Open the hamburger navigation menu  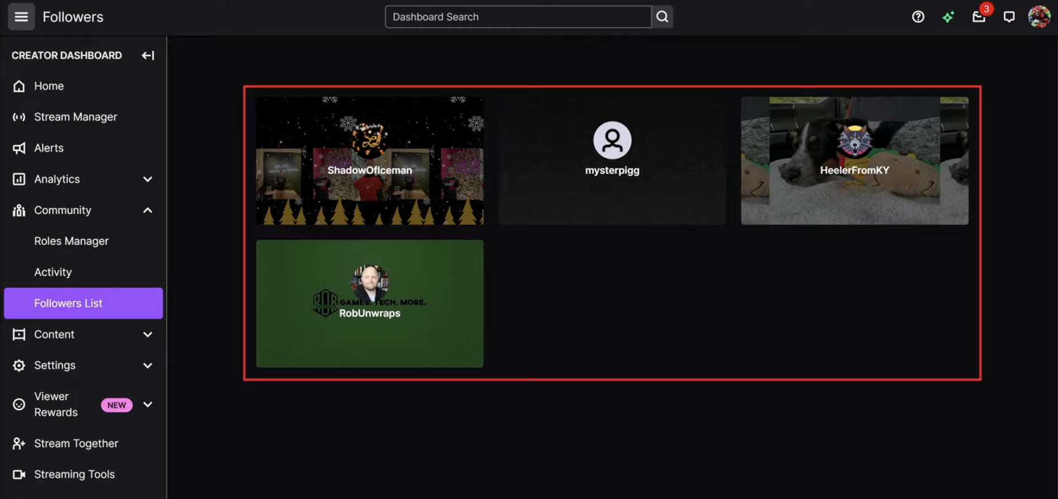(21, 17)
